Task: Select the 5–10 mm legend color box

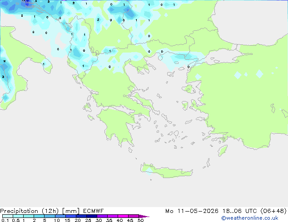Action: tap(50, 216)
